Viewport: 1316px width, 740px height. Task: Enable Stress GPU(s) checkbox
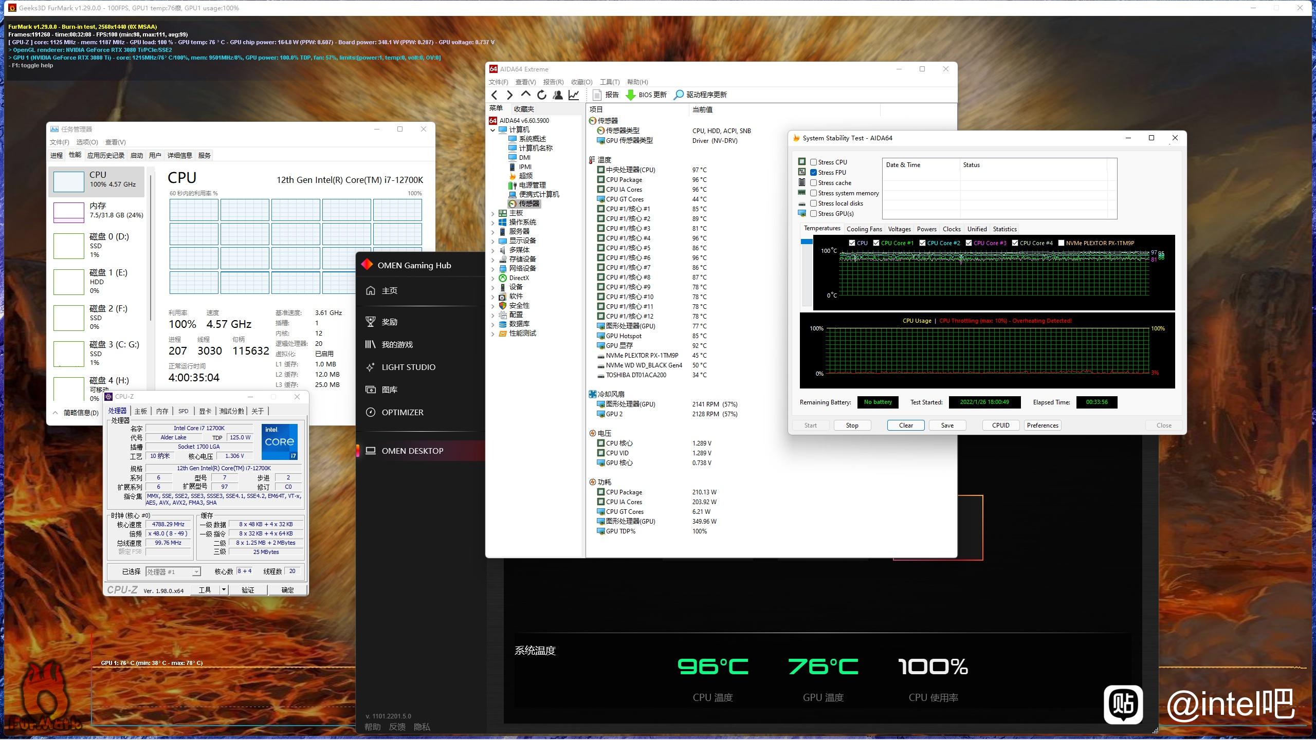(x=813, y=213)
